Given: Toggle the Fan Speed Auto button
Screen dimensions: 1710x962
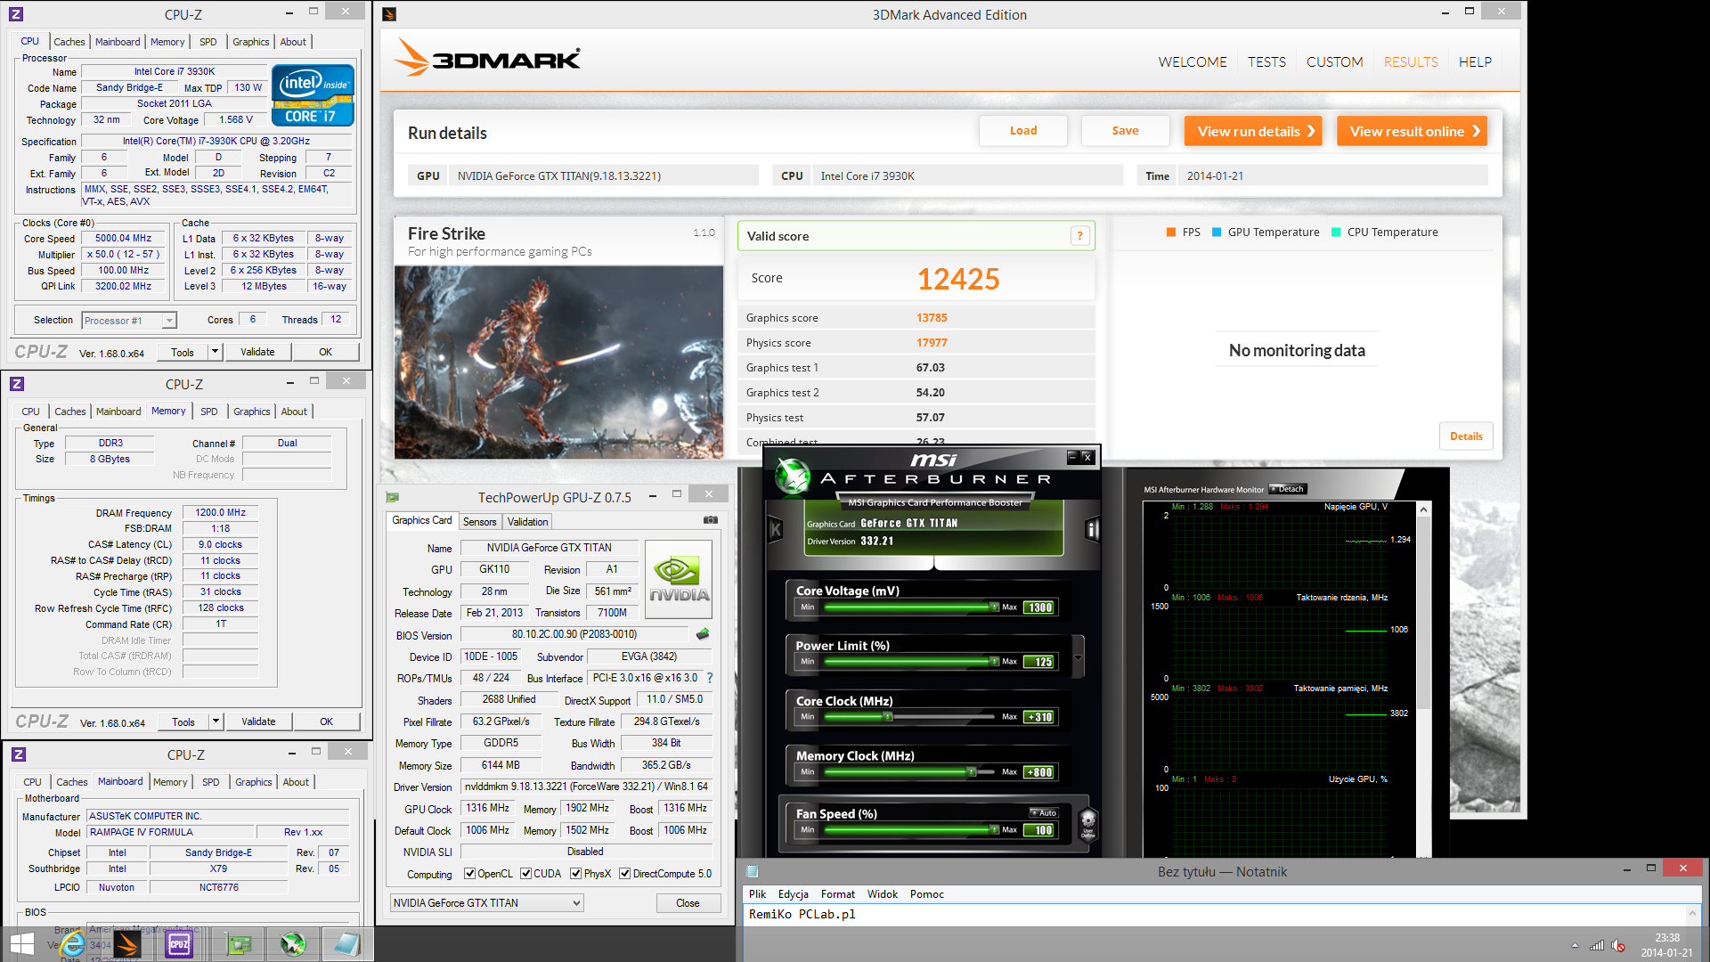Looking at the screenshot, I should pos(1044,812).
